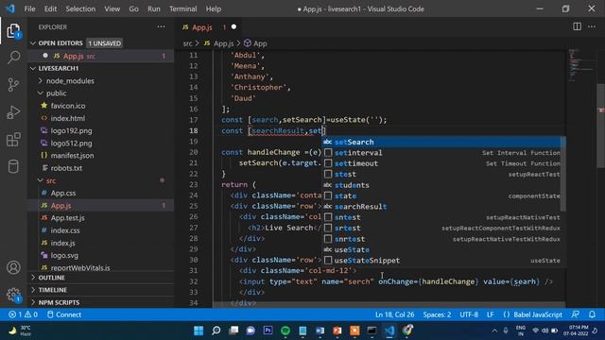Open the Edit menu

50,8
